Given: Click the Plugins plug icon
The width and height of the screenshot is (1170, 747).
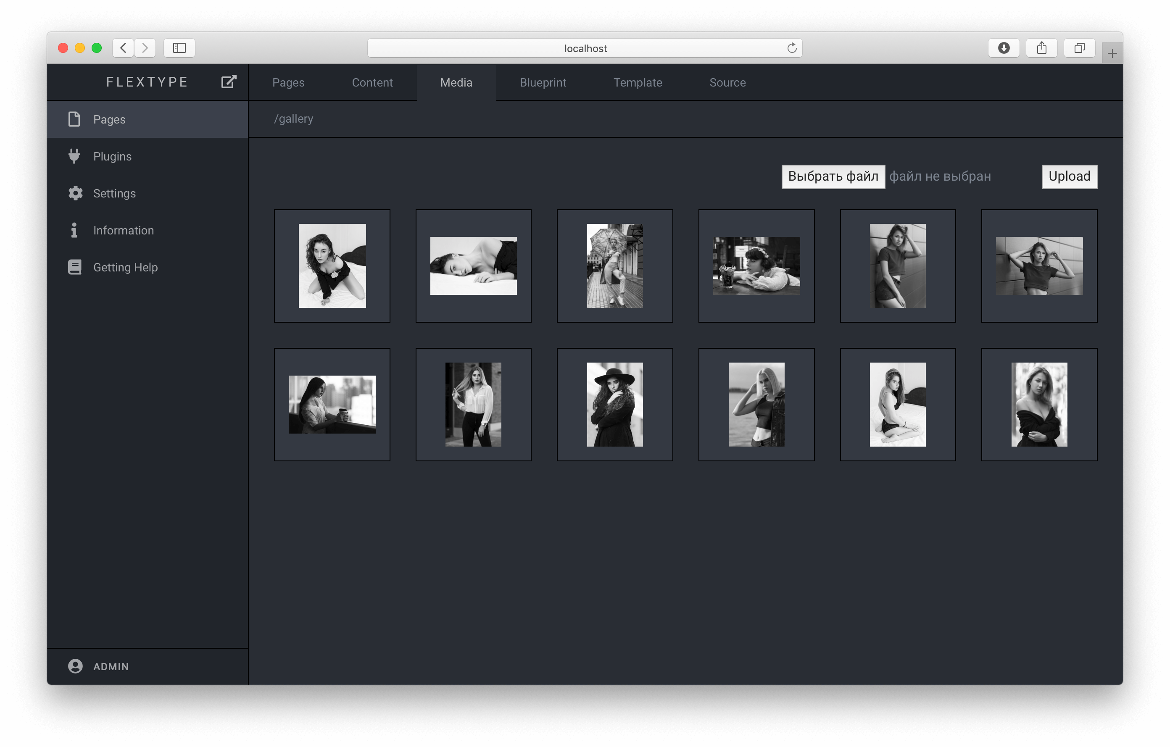Looking at the screenshot, I should [74, 156].
